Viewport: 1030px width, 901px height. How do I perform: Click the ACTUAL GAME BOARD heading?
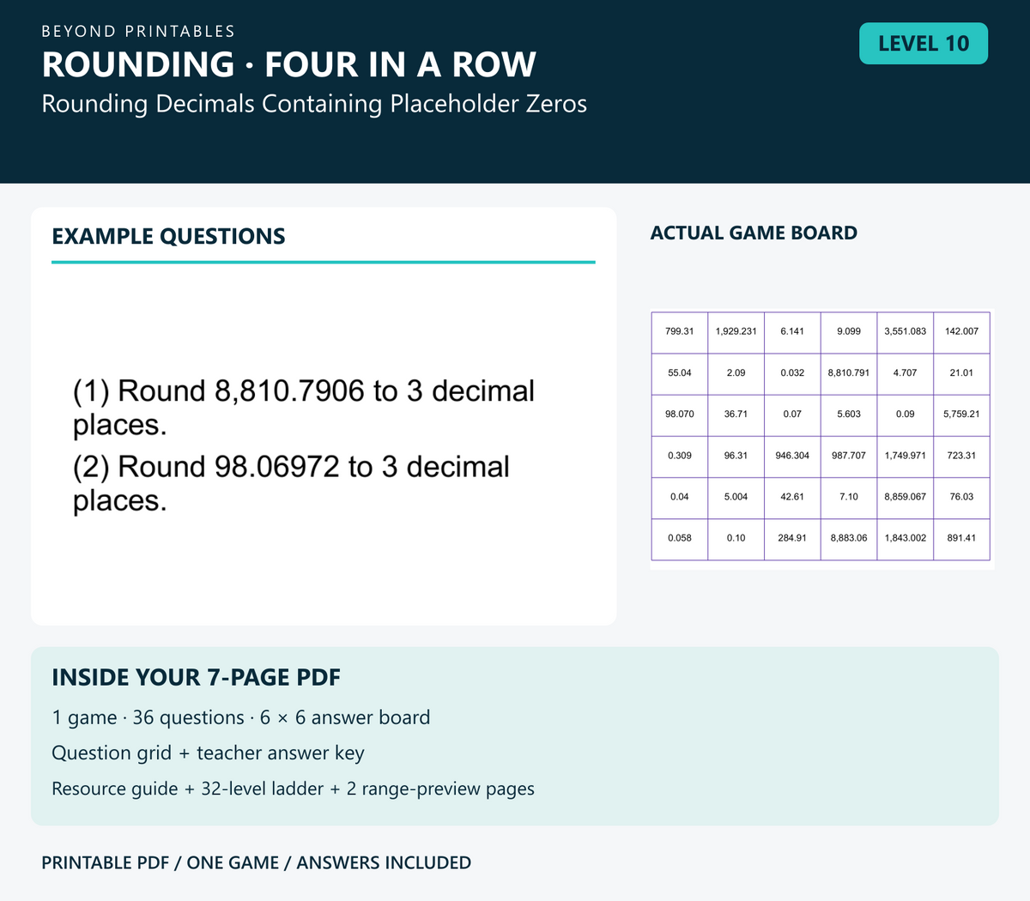pos(754,233)
